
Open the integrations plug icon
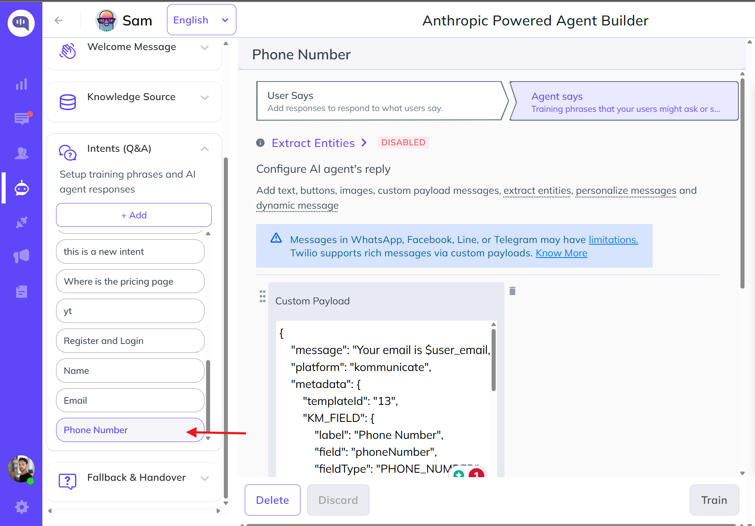click(22, 222)
